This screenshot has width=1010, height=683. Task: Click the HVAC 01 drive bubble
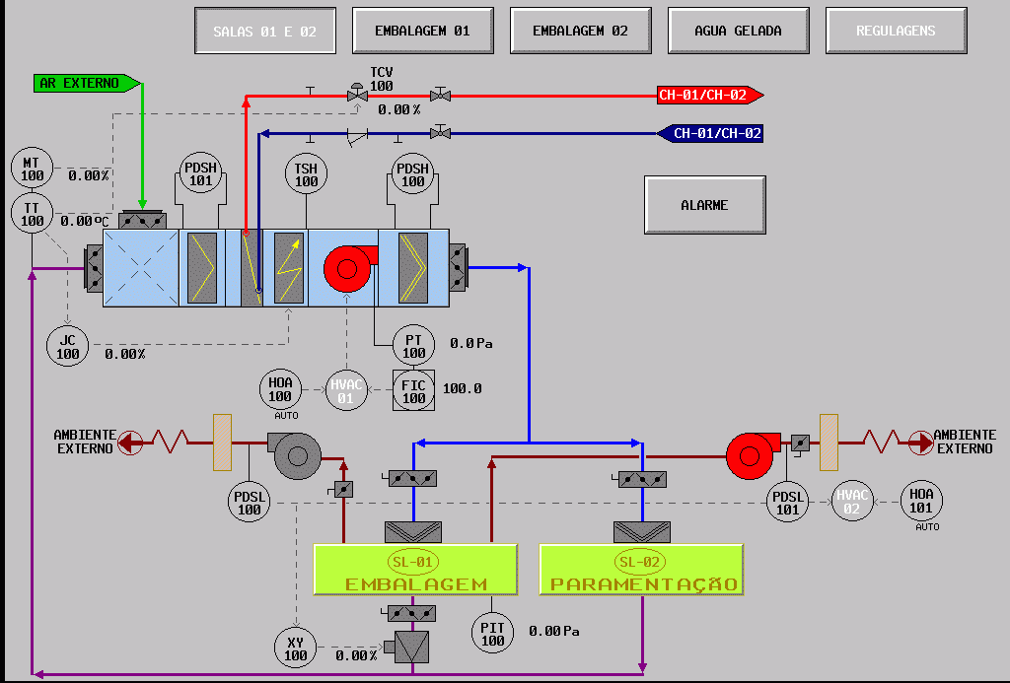pyautogui.click(x=345, y=390)
